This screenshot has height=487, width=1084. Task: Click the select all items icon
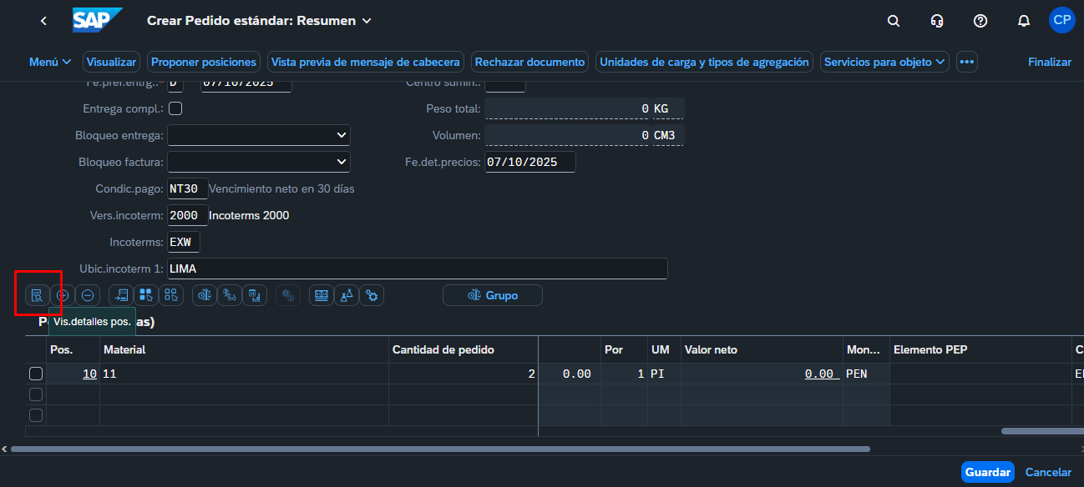[146, 295]
